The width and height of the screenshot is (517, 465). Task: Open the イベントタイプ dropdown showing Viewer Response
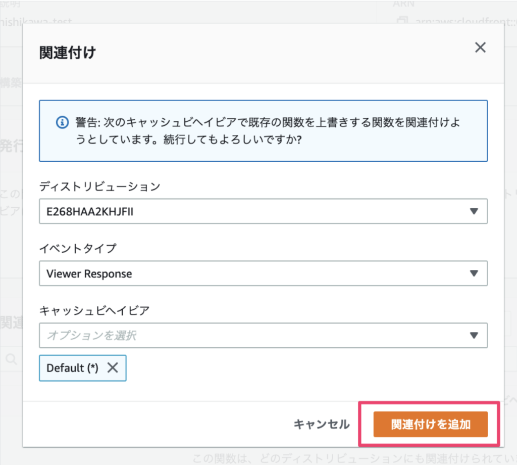(263, 273)
